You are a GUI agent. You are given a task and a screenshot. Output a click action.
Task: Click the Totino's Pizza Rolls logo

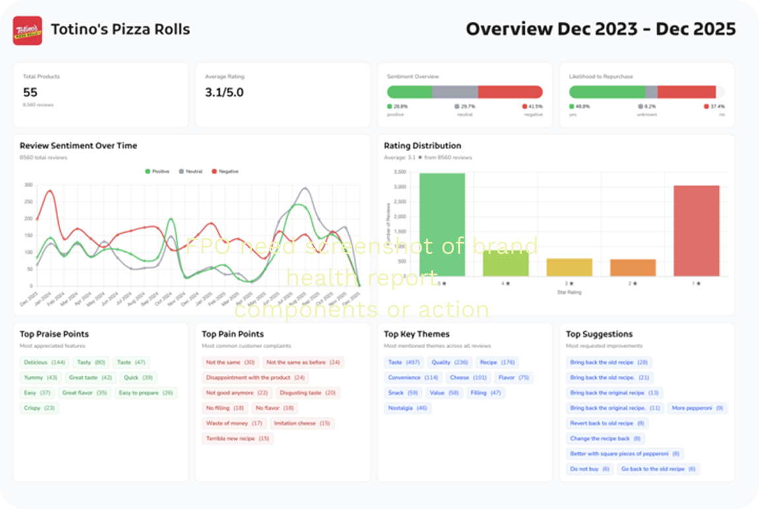28,30
